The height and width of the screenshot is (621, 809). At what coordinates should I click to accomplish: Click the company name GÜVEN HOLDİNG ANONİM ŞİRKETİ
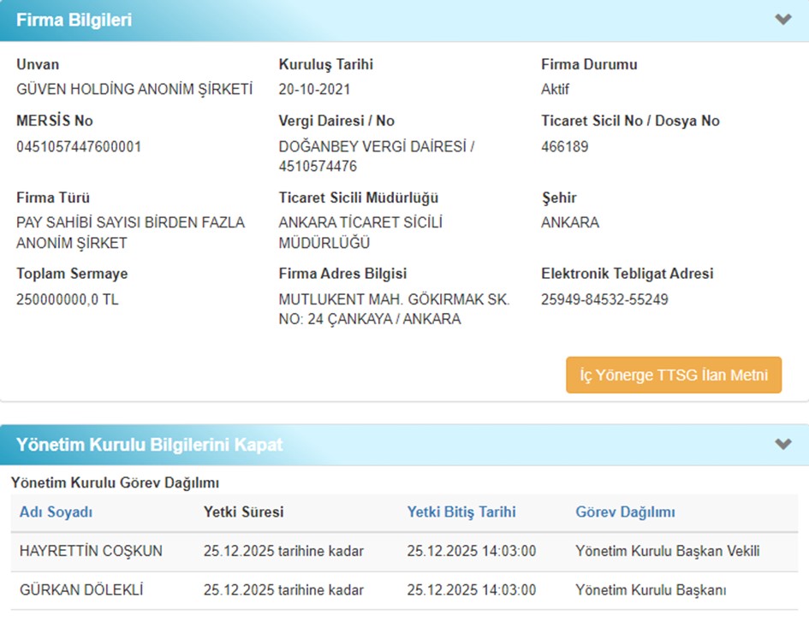click(x=134, y=89)
